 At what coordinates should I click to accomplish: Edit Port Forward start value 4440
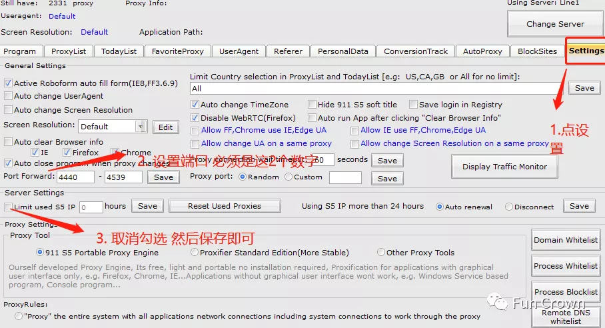(76, 177)
